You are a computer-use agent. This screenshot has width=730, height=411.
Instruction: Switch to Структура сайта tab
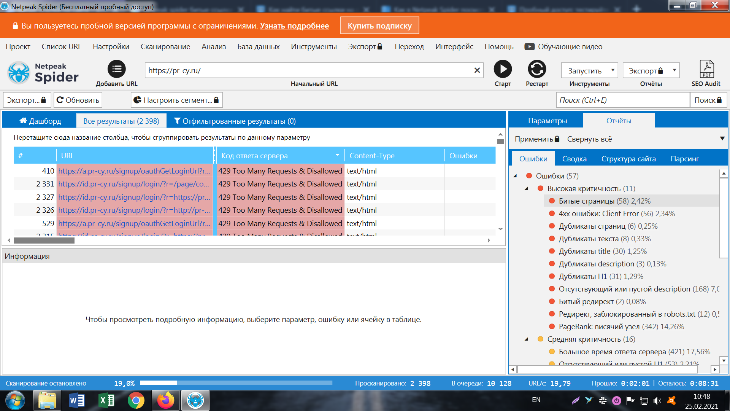pyautogui.click(x=628, y=159)
